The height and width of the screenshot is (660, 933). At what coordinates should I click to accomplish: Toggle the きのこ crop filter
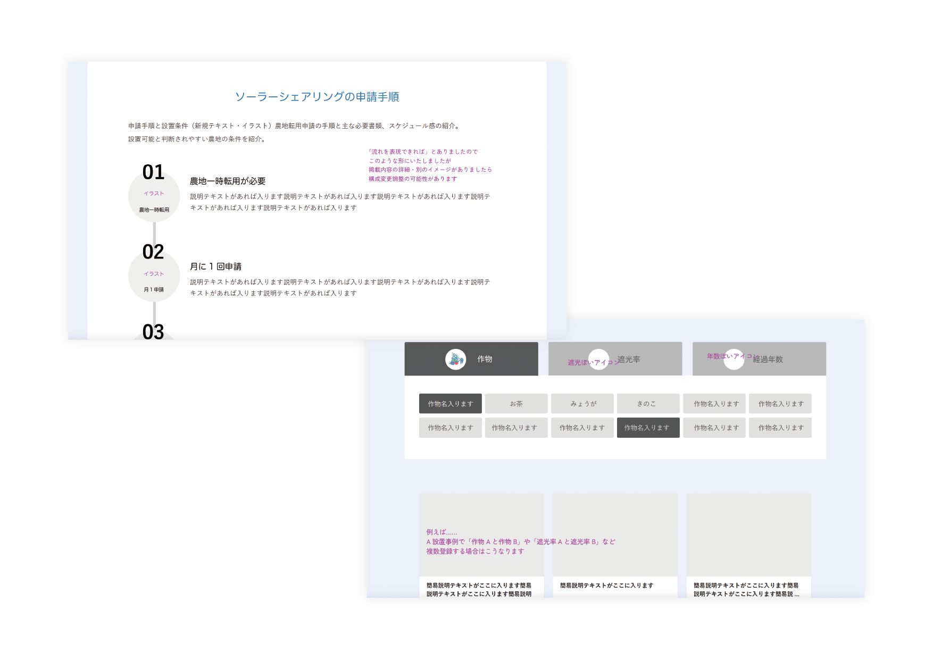pyautogui.click(x=648, y=404)
